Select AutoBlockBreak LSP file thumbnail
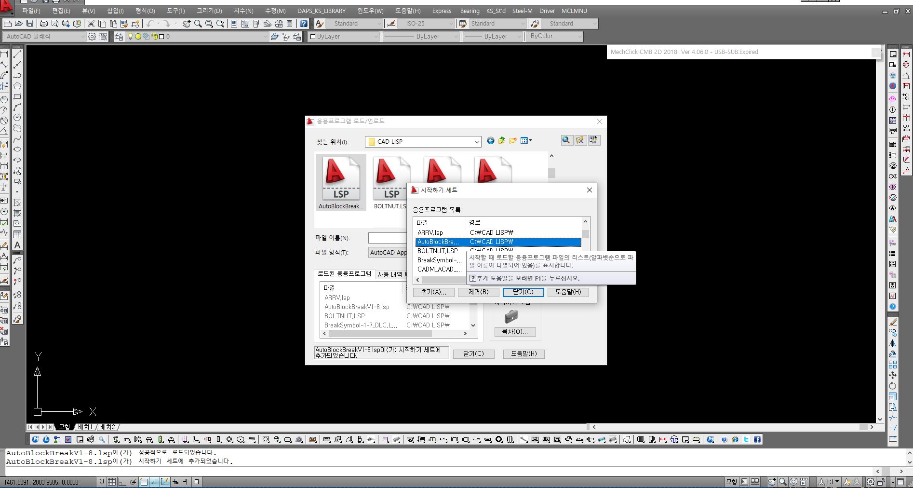 pyautogui.click(x=341, y=182)
